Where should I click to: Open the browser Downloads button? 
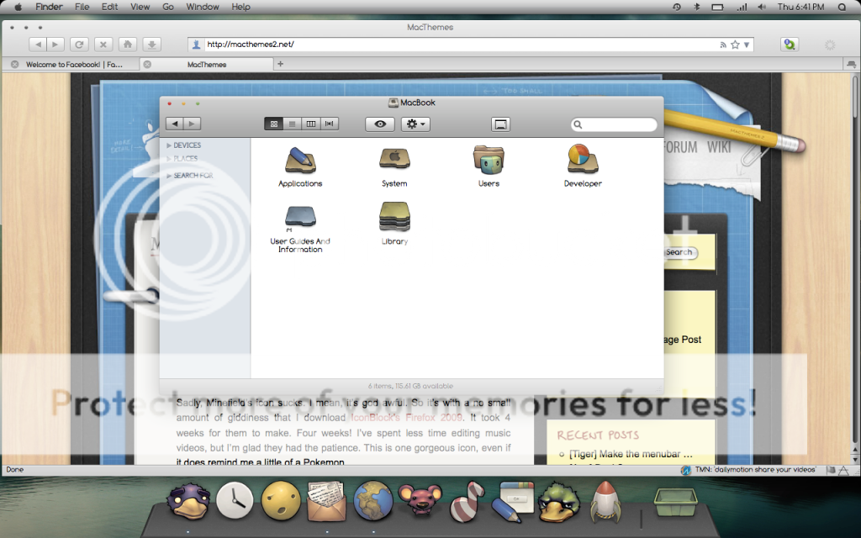(151, 45)
